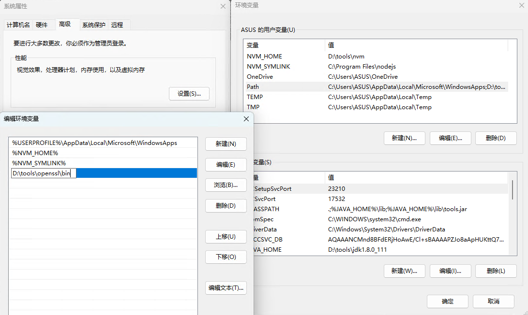Select the OneDrive user variable row

pyautogui.click(x=376, y=77)
